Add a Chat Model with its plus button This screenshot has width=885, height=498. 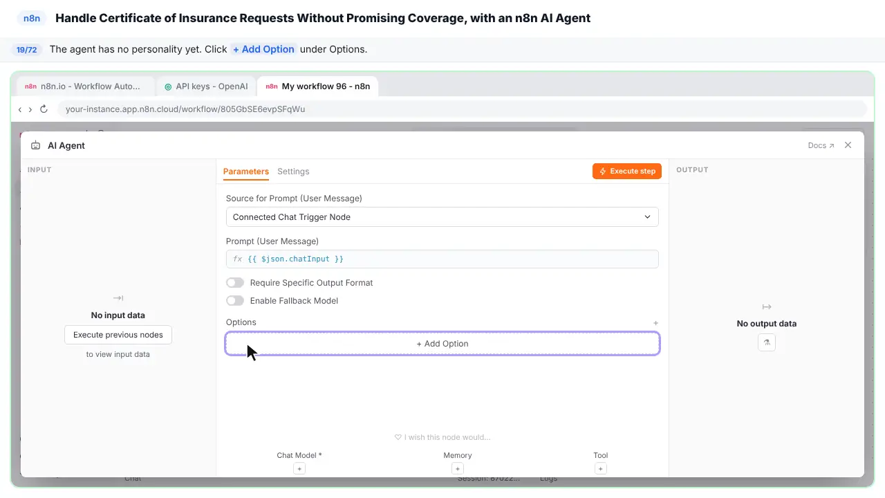(299, 468)
